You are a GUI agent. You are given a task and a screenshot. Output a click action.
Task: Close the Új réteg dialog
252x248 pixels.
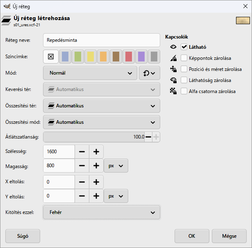pyautogui.click(x=245, y=6)
